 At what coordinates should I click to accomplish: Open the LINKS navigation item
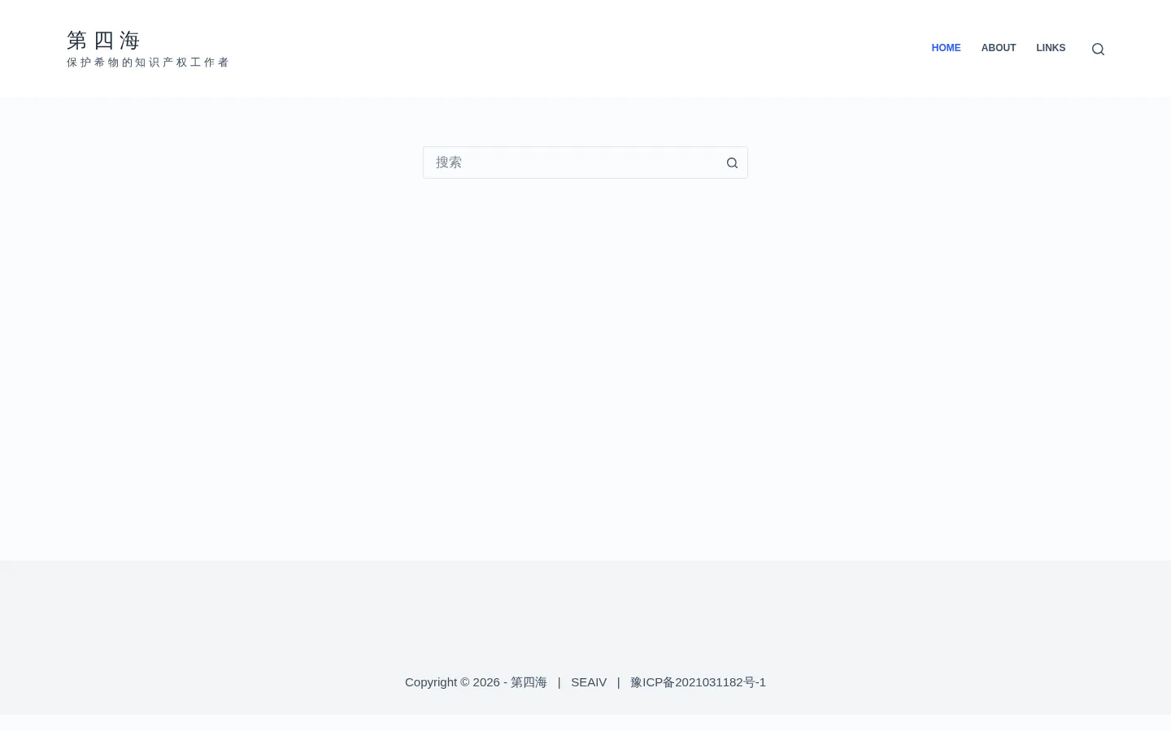1051,48
